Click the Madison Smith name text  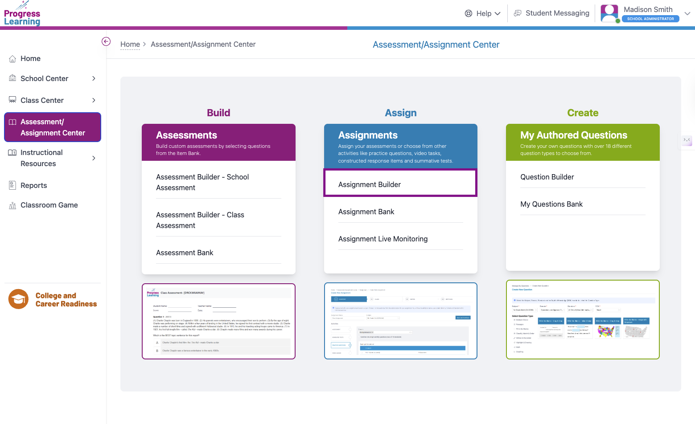click(648, 9)
